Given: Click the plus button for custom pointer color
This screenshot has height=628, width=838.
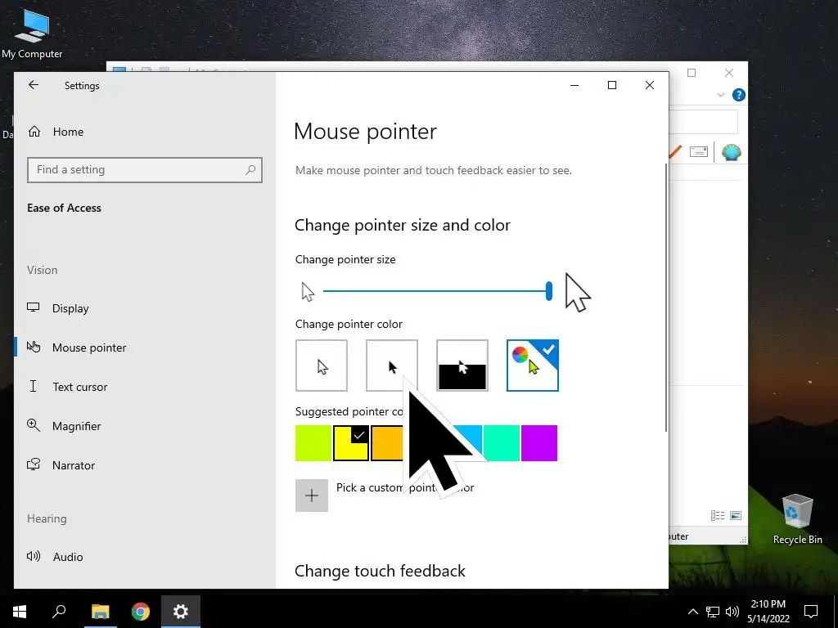Looking at the screenshot, I should (x=312, y=496).
